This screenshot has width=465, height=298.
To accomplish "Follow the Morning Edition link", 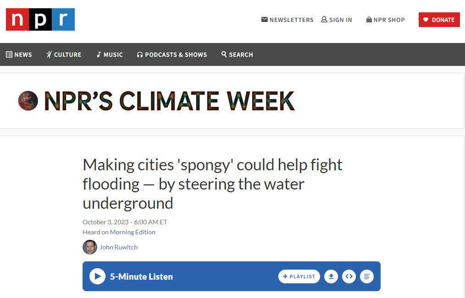I will [x=133, y=232].
